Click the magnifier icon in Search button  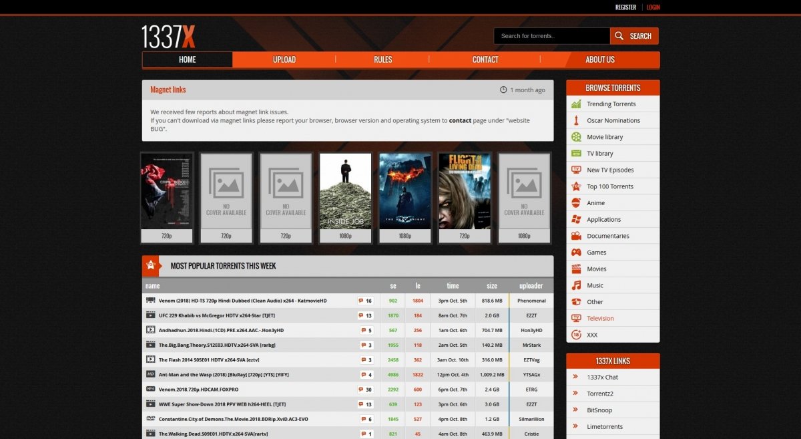tap(619, 36)
